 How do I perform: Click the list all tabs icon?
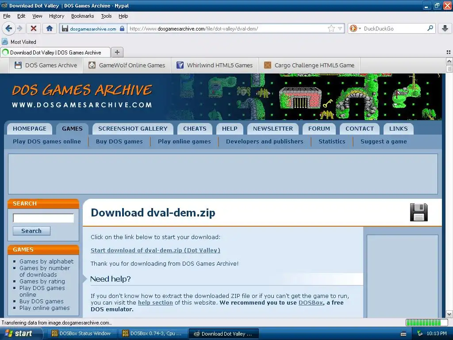[449, 52]
